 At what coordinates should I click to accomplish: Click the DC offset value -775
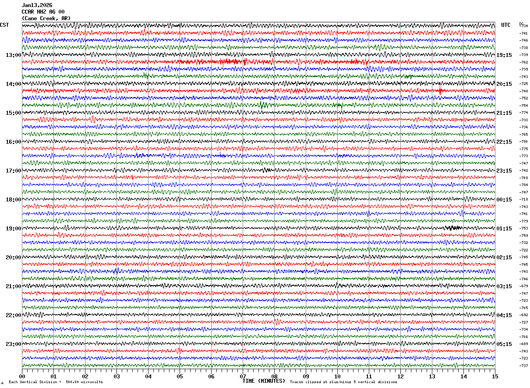pos(523,149)
